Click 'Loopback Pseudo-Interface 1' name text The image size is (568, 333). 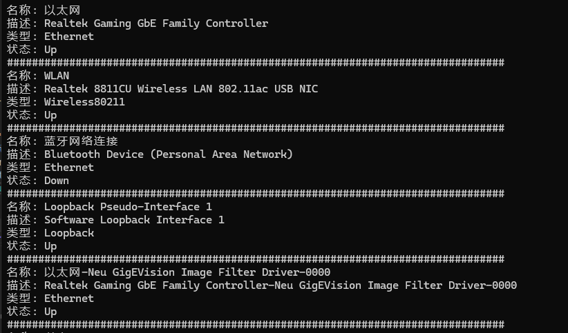tap(128, 207)
